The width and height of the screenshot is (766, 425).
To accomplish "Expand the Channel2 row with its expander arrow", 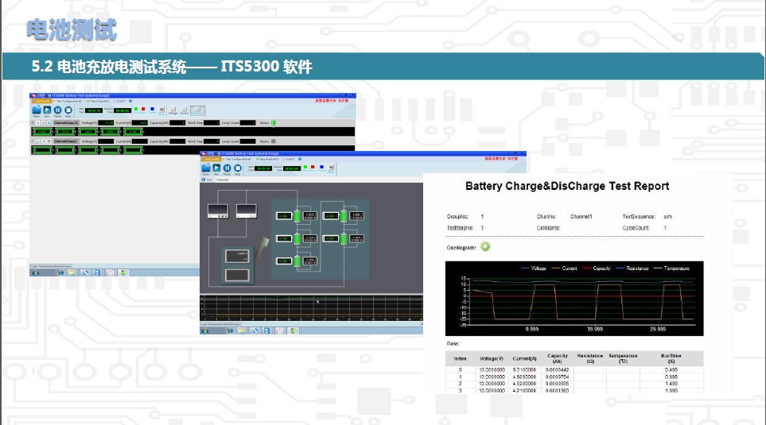I will (33, 141).
